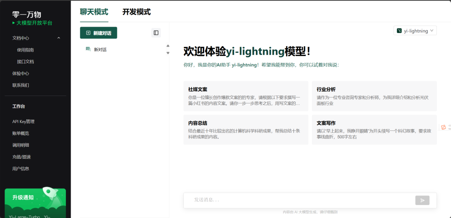Screen dimensions: 451x218
Task: Click the 零一万物 logo text
Action: (x=26, y=14)
